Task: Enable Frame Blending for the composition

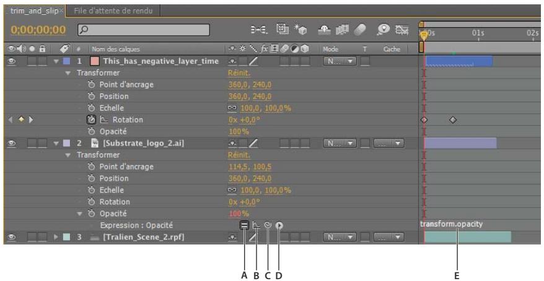Action: point(341,30)
